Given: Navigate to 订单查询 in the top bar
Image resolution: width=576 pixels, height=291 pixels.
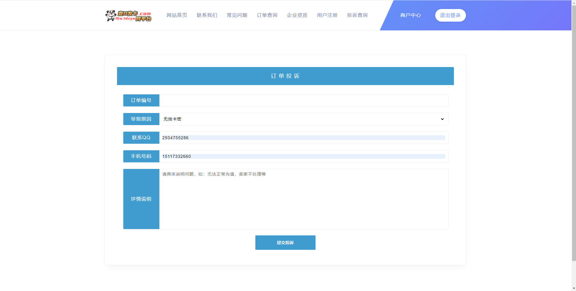Looking at the screenshot, I should point(267,15).
